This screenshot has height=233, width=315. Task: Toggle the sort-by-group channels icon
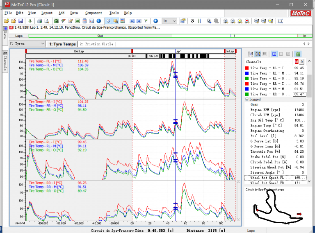point(258,54)
